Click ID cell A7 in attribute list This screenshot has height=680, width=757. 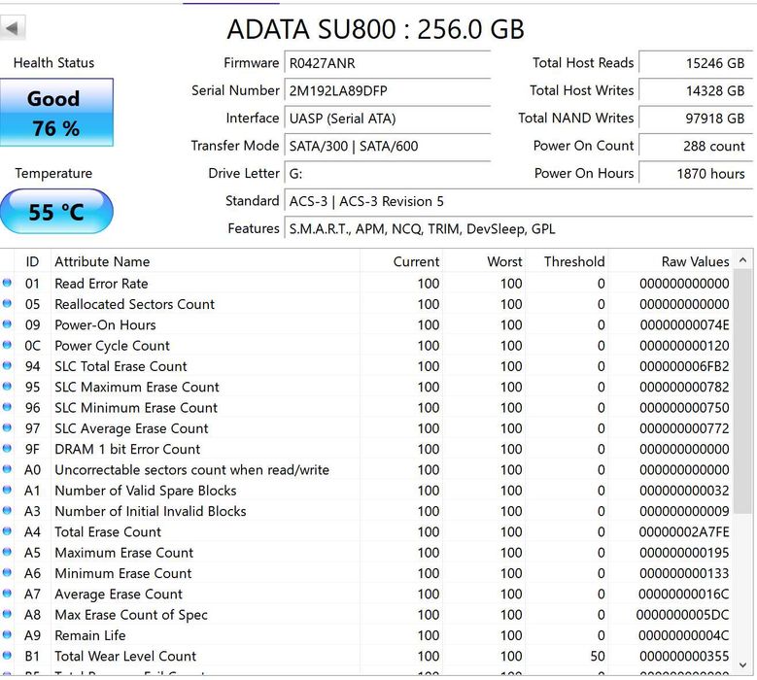pyautogui.click(x=32, y=595)
